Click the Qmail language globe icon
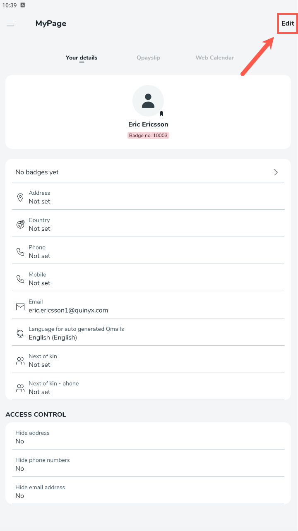The image size is (298, 531). pyautogui.click(x=20, y=334)
